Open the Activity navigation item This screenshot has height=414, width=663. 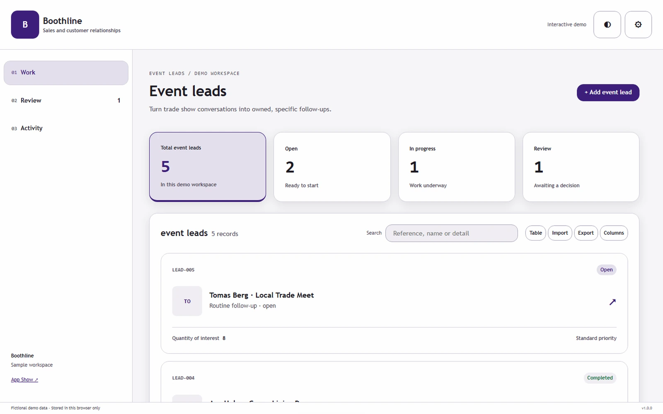tap(66, 128)
